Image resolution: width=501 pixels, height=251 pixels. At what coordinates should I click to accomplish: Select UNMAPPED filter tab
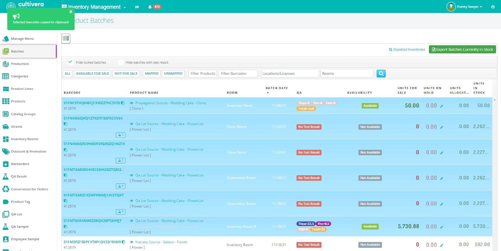[x=173, y=74]
